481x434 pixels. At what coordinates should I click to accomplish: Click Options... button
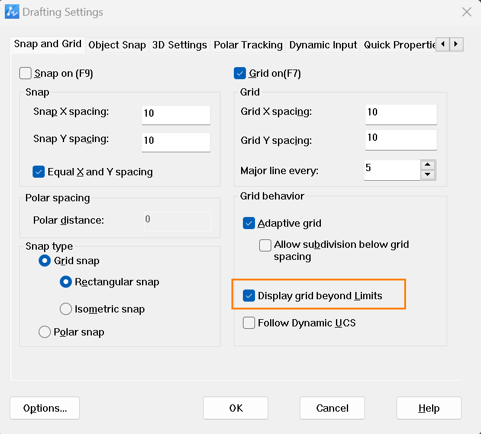click(x=45, y=408)
